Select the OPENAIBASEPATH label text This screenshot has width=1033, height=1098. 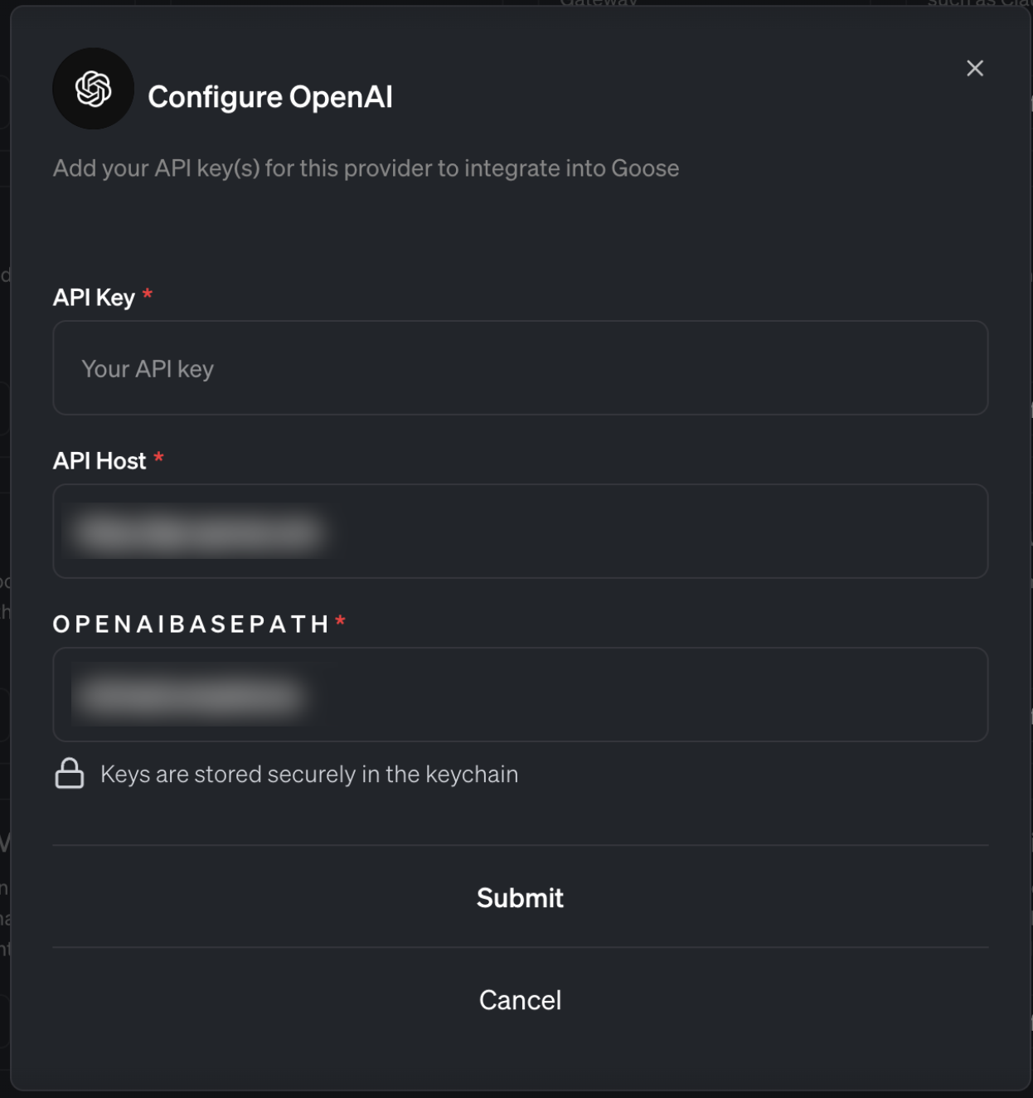[x=191, y=624]
